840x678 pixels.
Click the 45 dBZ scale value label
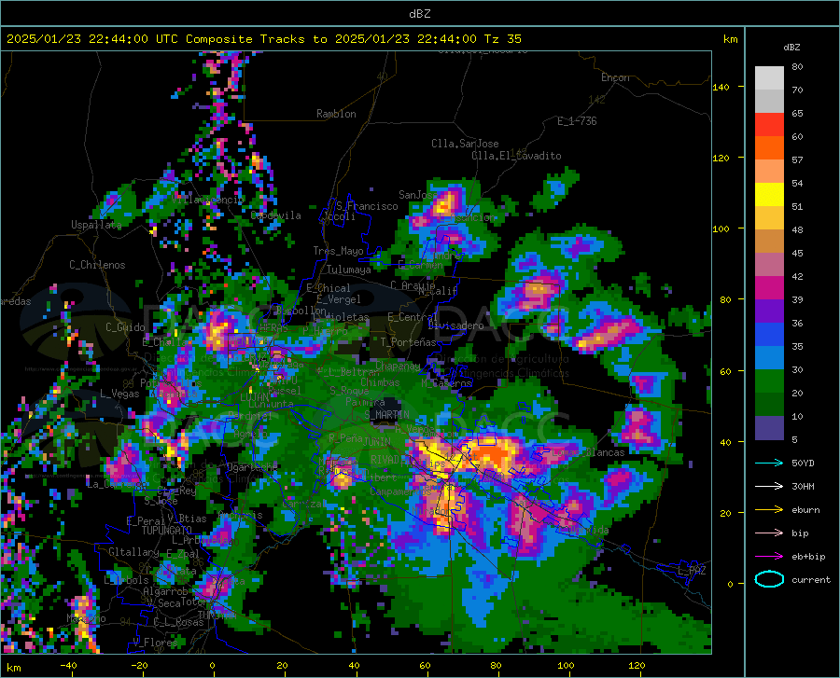pyautogui.click(x=797, y=253)
